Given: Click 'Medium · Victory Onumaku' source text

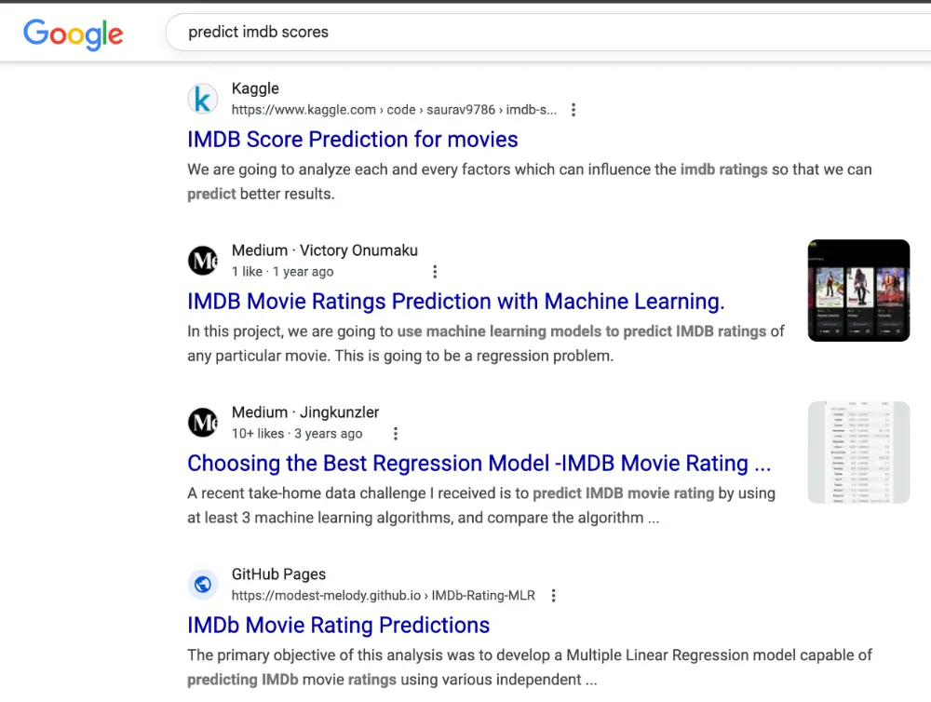Looking at the screenshot, I should (x=325, y=250).
